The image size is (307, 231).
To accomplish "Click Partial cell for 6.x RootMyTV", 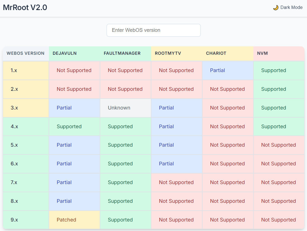I will (x=166, y=164).
